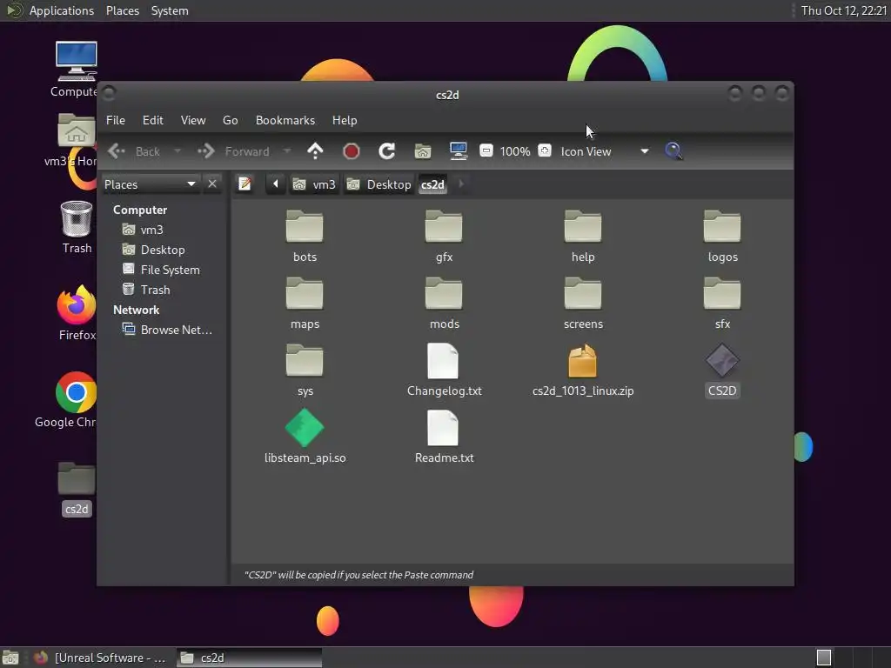Image resolution: width=891 pixels, height=668 pixels.
Task: Click zoom level 100% label
Action: click(515, 151)
